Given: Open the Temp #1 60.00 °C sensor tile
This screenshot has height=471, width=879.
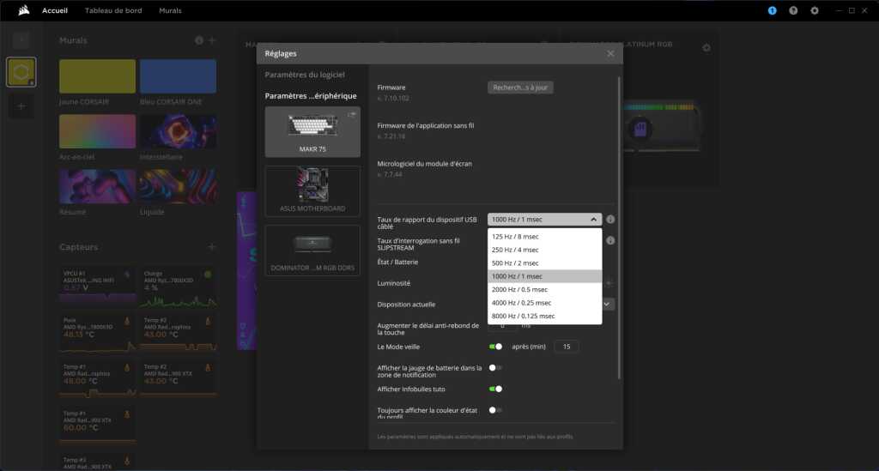Looking at the screenshot, I should coord(98,426).
